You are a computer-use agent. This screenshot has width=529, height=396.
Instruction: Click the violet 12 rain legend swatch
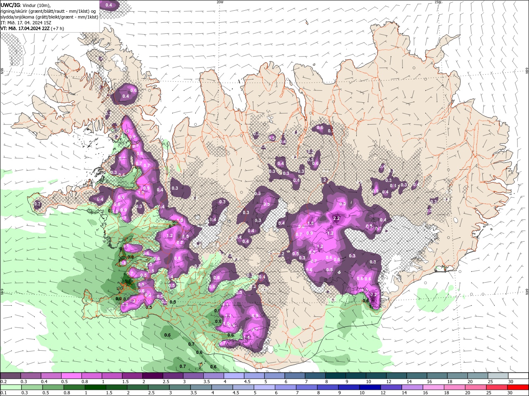(x=391, y=387)
